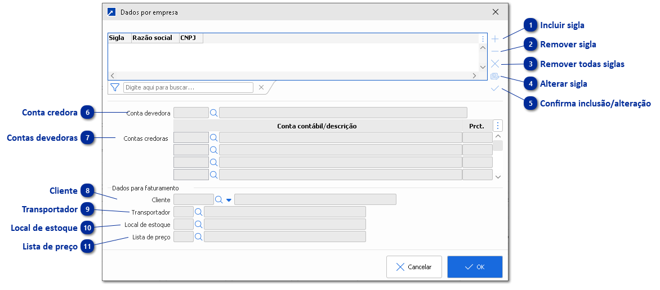This screenshot has width=660, height=290.
Task: Open Transportador search magnifier
Action: coord(198,212)
